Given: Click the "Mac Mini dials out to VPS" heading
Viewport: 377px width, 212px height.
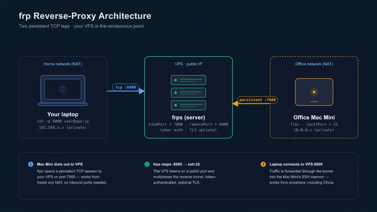Looking at the screenshot, I should pyautogui.click(x=60, y=164).
